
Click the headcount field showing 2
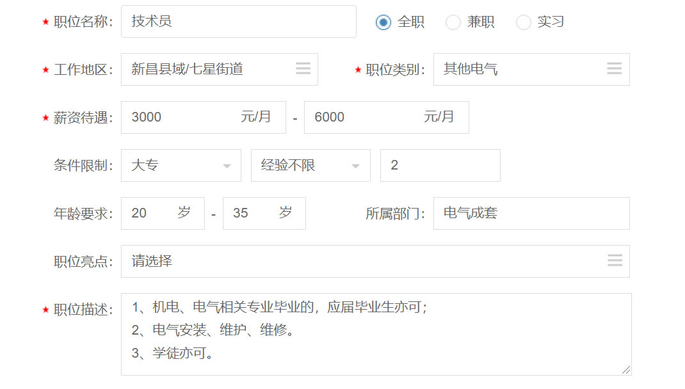[440, 165]
